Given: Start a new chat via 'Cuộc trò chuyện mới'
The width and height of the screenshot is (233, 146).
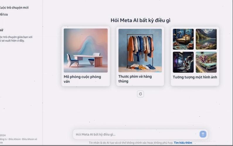Looking at the screenshot, I should pos(14,8).
